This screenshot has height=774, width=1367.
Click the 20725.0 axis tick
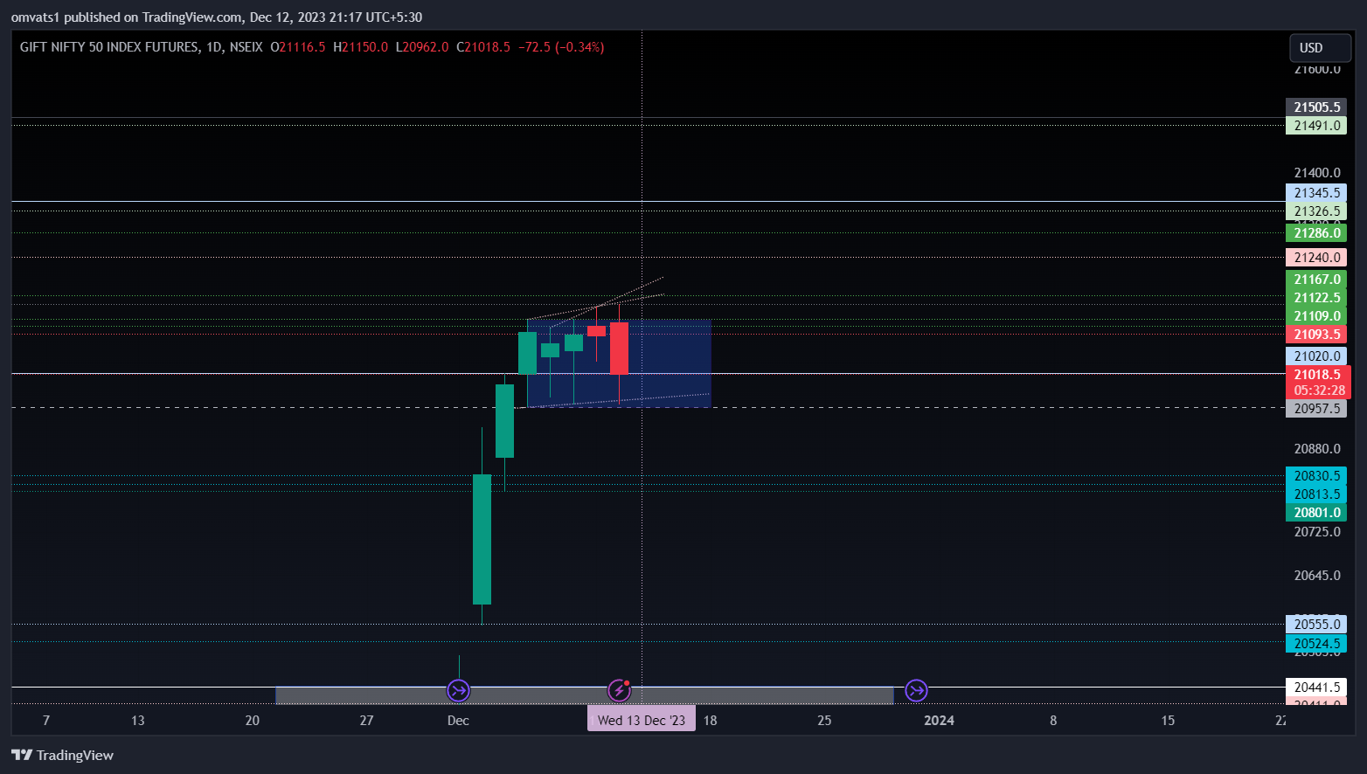1317,532
